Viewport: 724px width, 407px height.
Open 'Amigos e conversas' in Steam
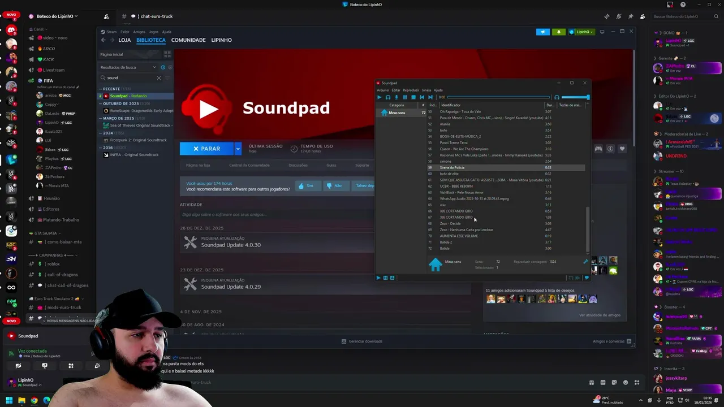[612, 341]
